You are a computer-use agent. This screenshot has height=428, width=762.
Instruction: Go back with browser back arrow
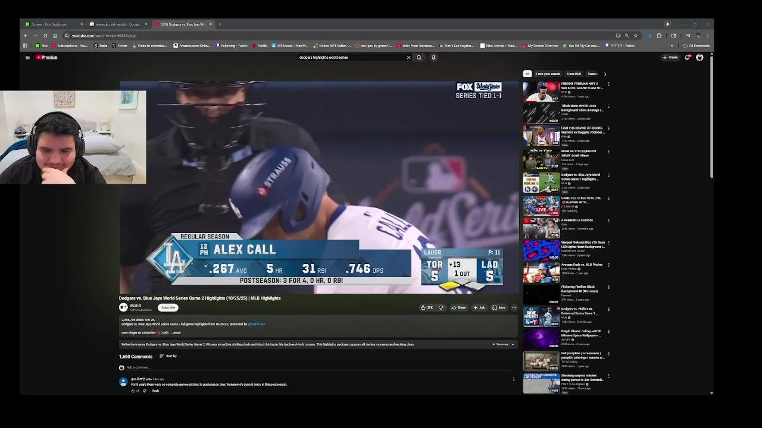coord(26,36)
